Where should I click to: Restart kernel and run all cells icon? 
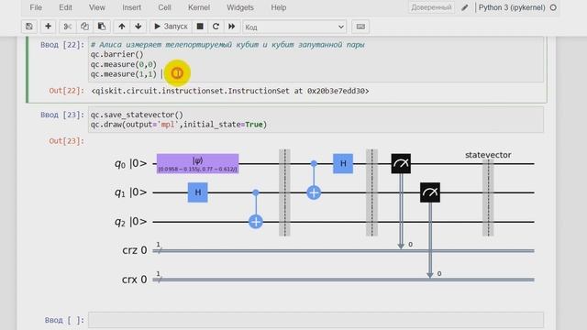[x=232, y=27]
